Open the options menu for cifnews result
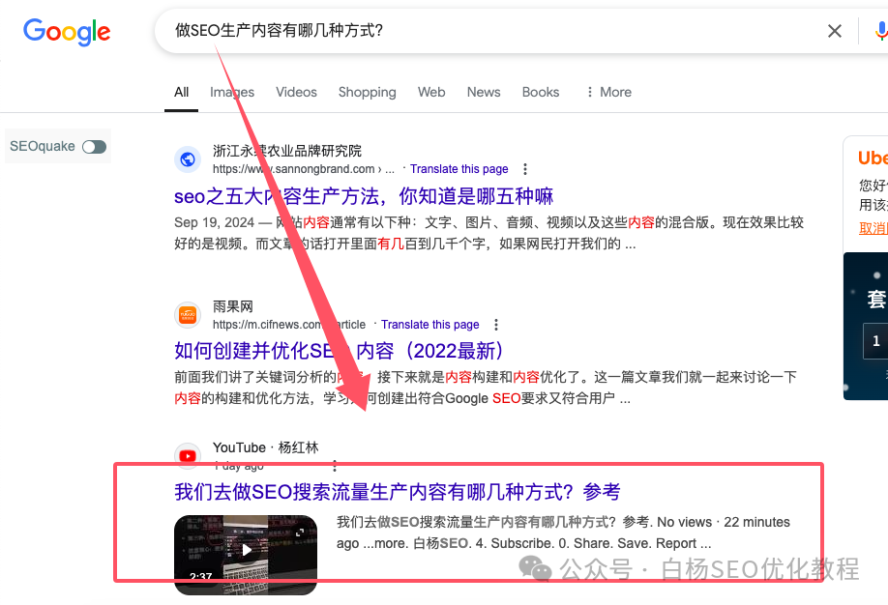 pos(496,325)
